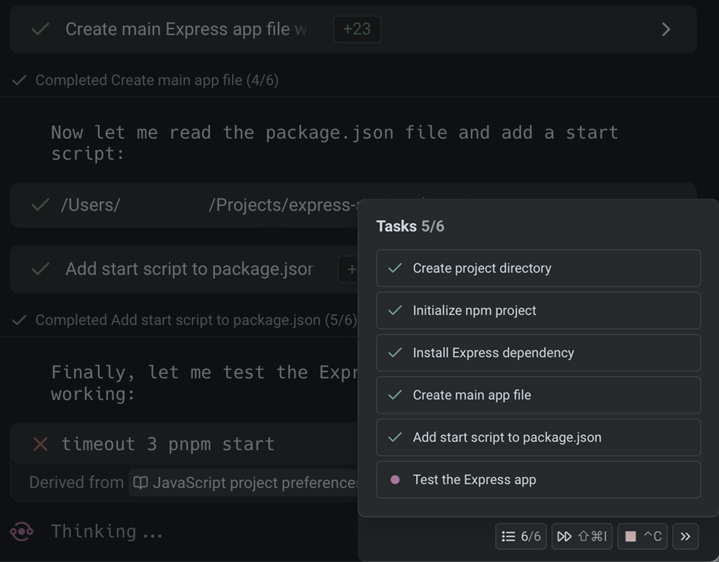Click the book icon in Derived from
719x562 pixels.
tap(141, 482)
